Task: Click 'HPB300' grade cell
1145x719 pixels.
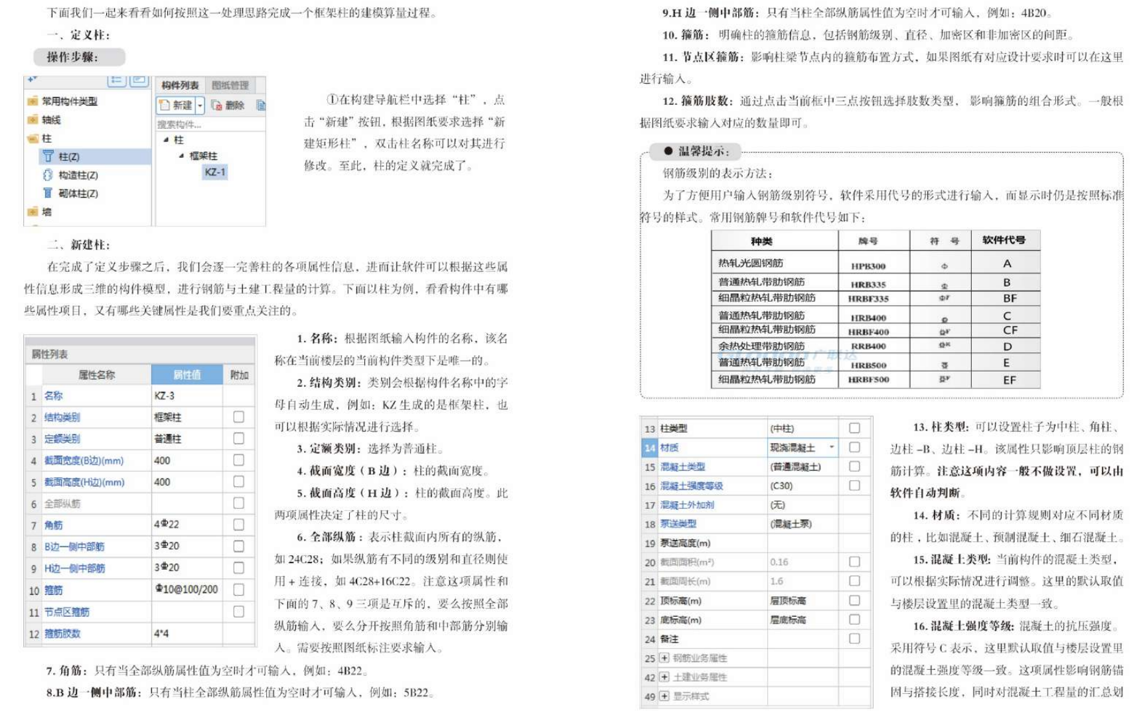Action: click(868, 266)
